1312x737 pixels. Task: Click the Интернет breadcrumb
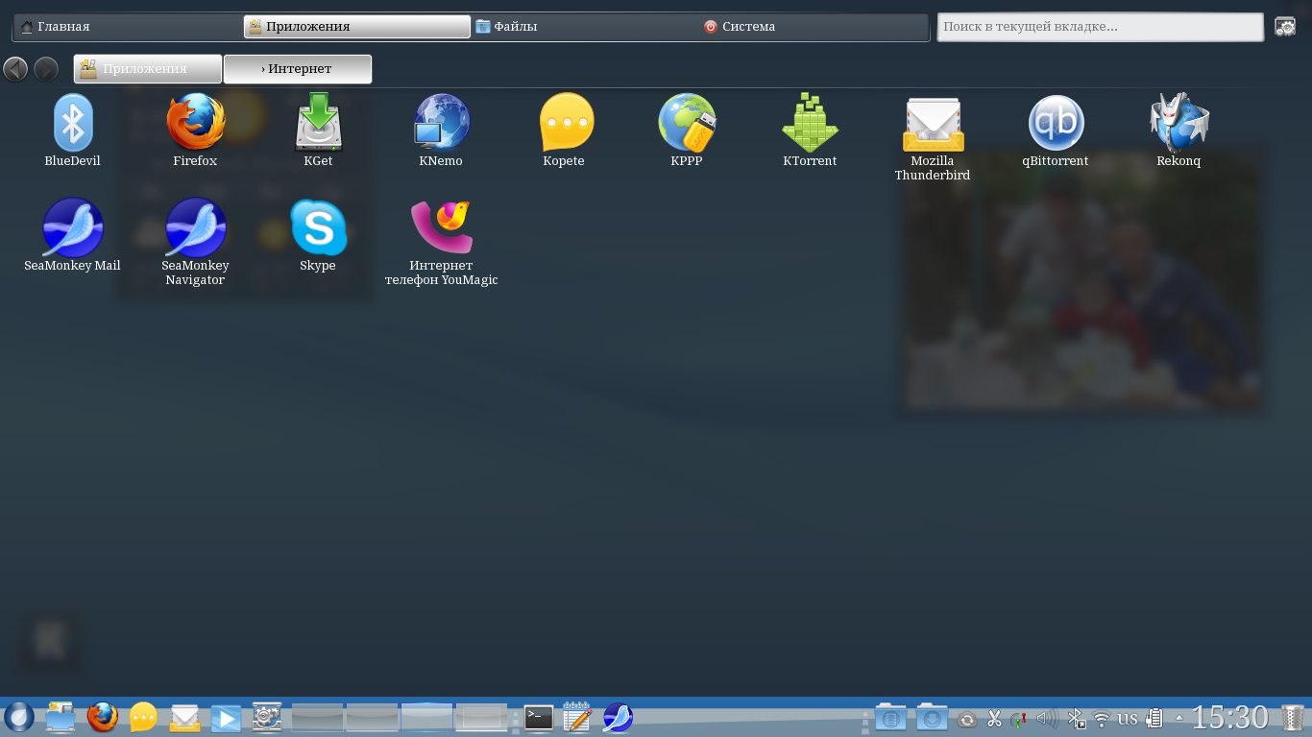tap(298, 69)
